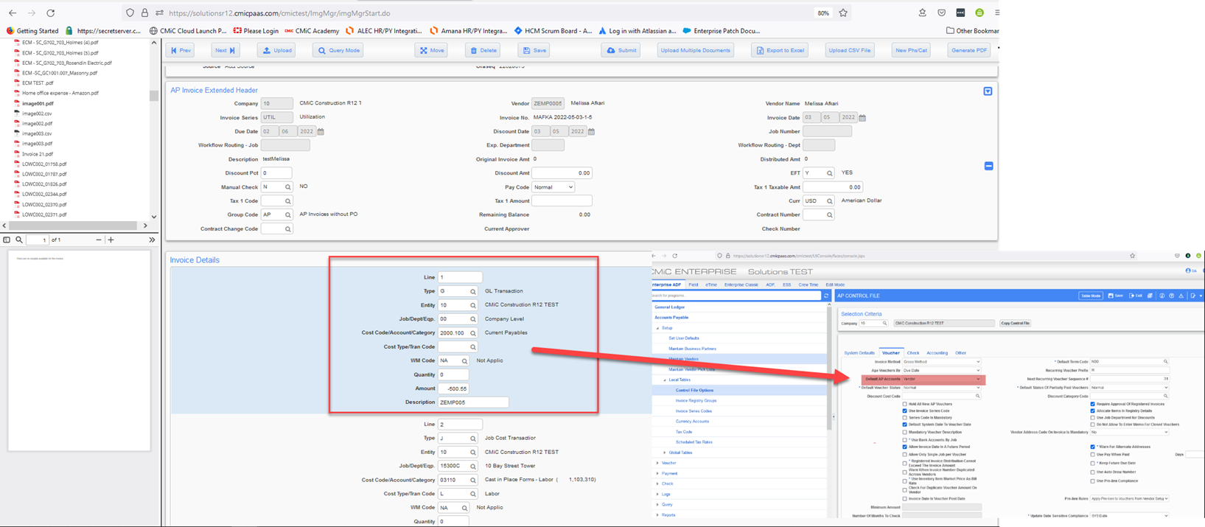Image resolution: width=1205 pixels, height=527 pixels.
Task: Open the calendar picker for Due Date
Action: pos(321,131)
